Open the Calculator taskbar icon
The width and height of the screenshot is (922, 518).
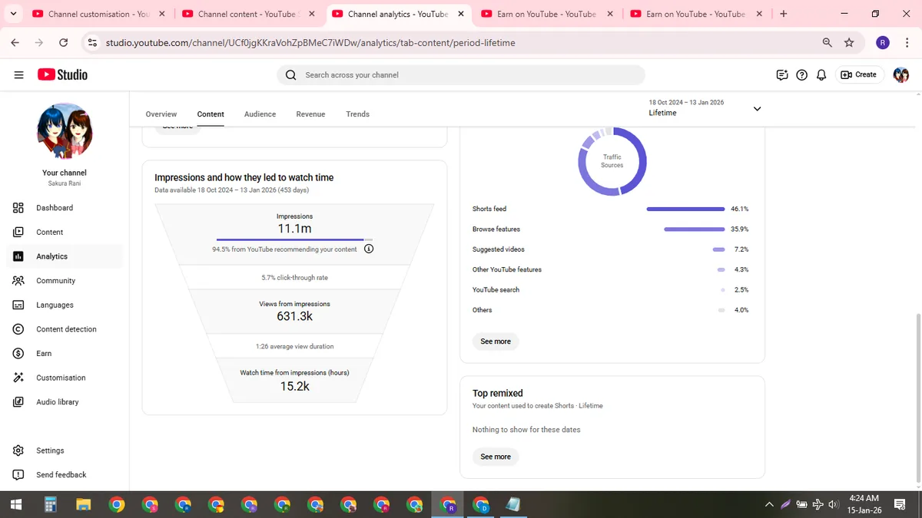tap(51, 504)
